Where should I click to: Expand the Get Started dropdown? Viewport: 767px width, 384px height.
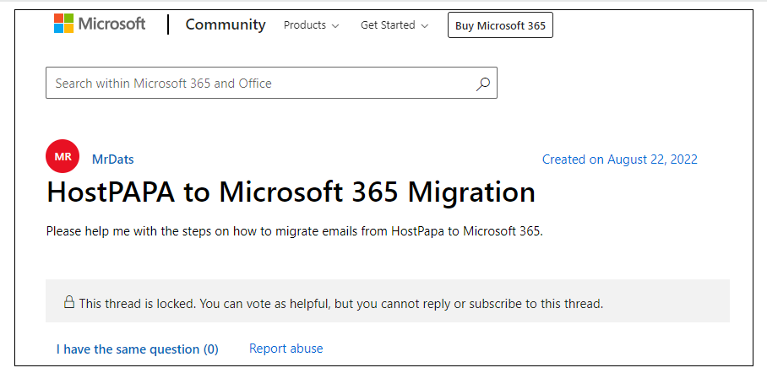394,25
